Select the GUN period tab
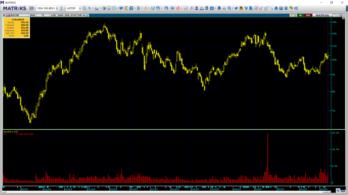 pyautogui.click(x=32, y=15)
